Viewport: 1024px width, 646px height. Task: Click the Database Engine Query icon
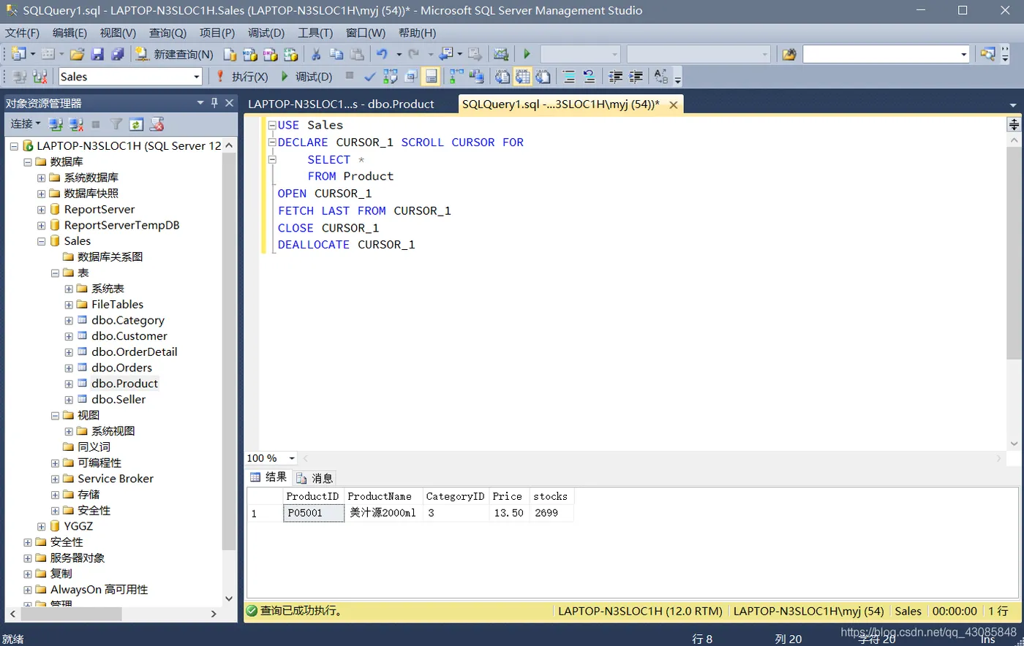point(230,54)
